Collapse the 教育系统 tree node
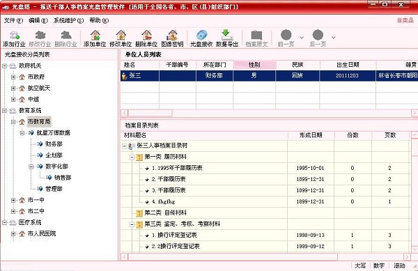This screenshot has height=271, width=418. pos(5,111)
